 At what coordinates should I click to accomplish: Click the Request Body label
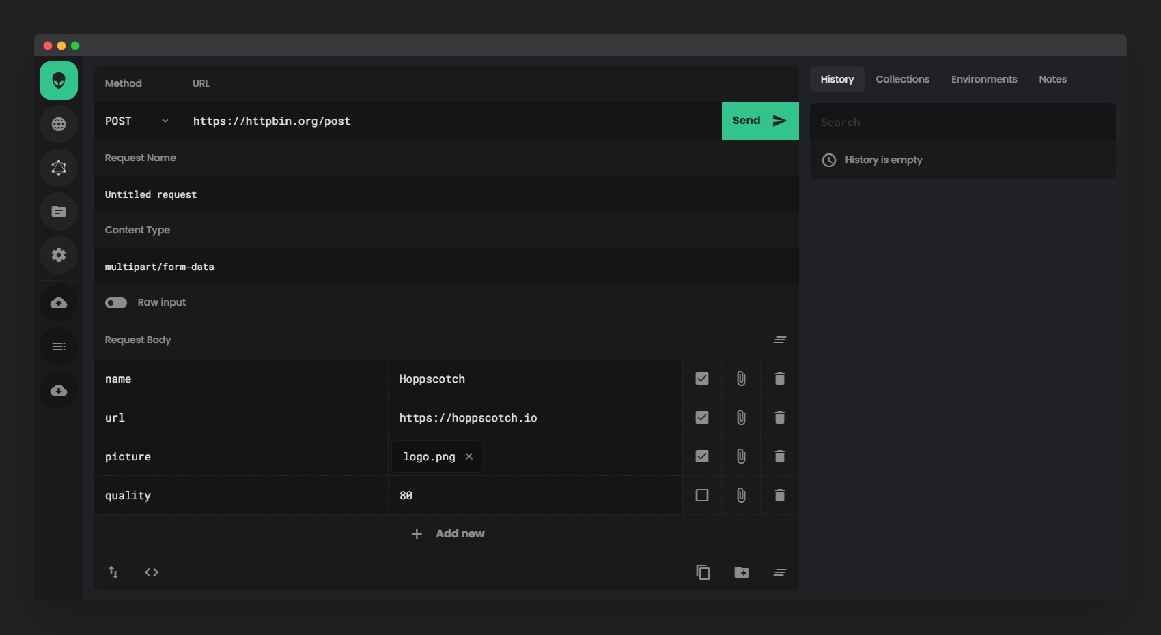click(138, 340)
